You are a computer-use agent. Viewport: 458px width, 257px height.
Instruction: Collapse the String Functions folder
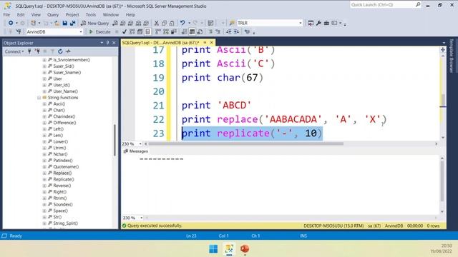[39, 98]
